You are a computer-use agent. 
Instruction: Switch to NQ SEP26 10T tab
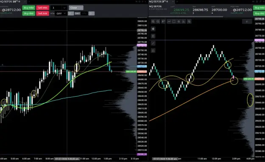10,2
